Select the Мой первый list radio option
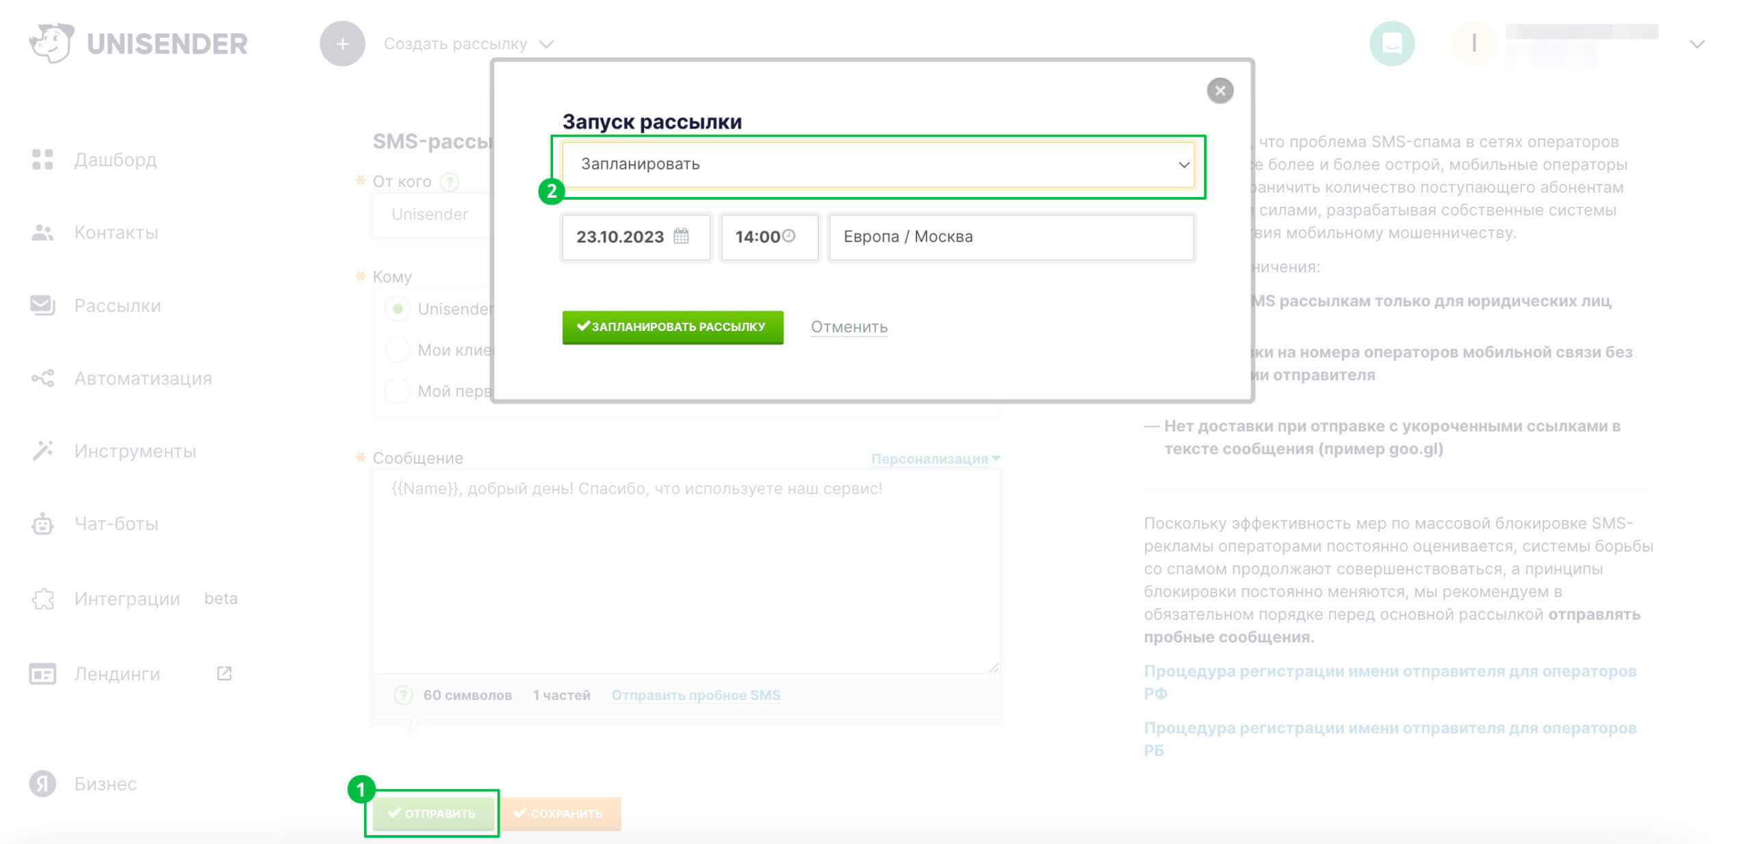1752x844 pixels. point(398,391)
